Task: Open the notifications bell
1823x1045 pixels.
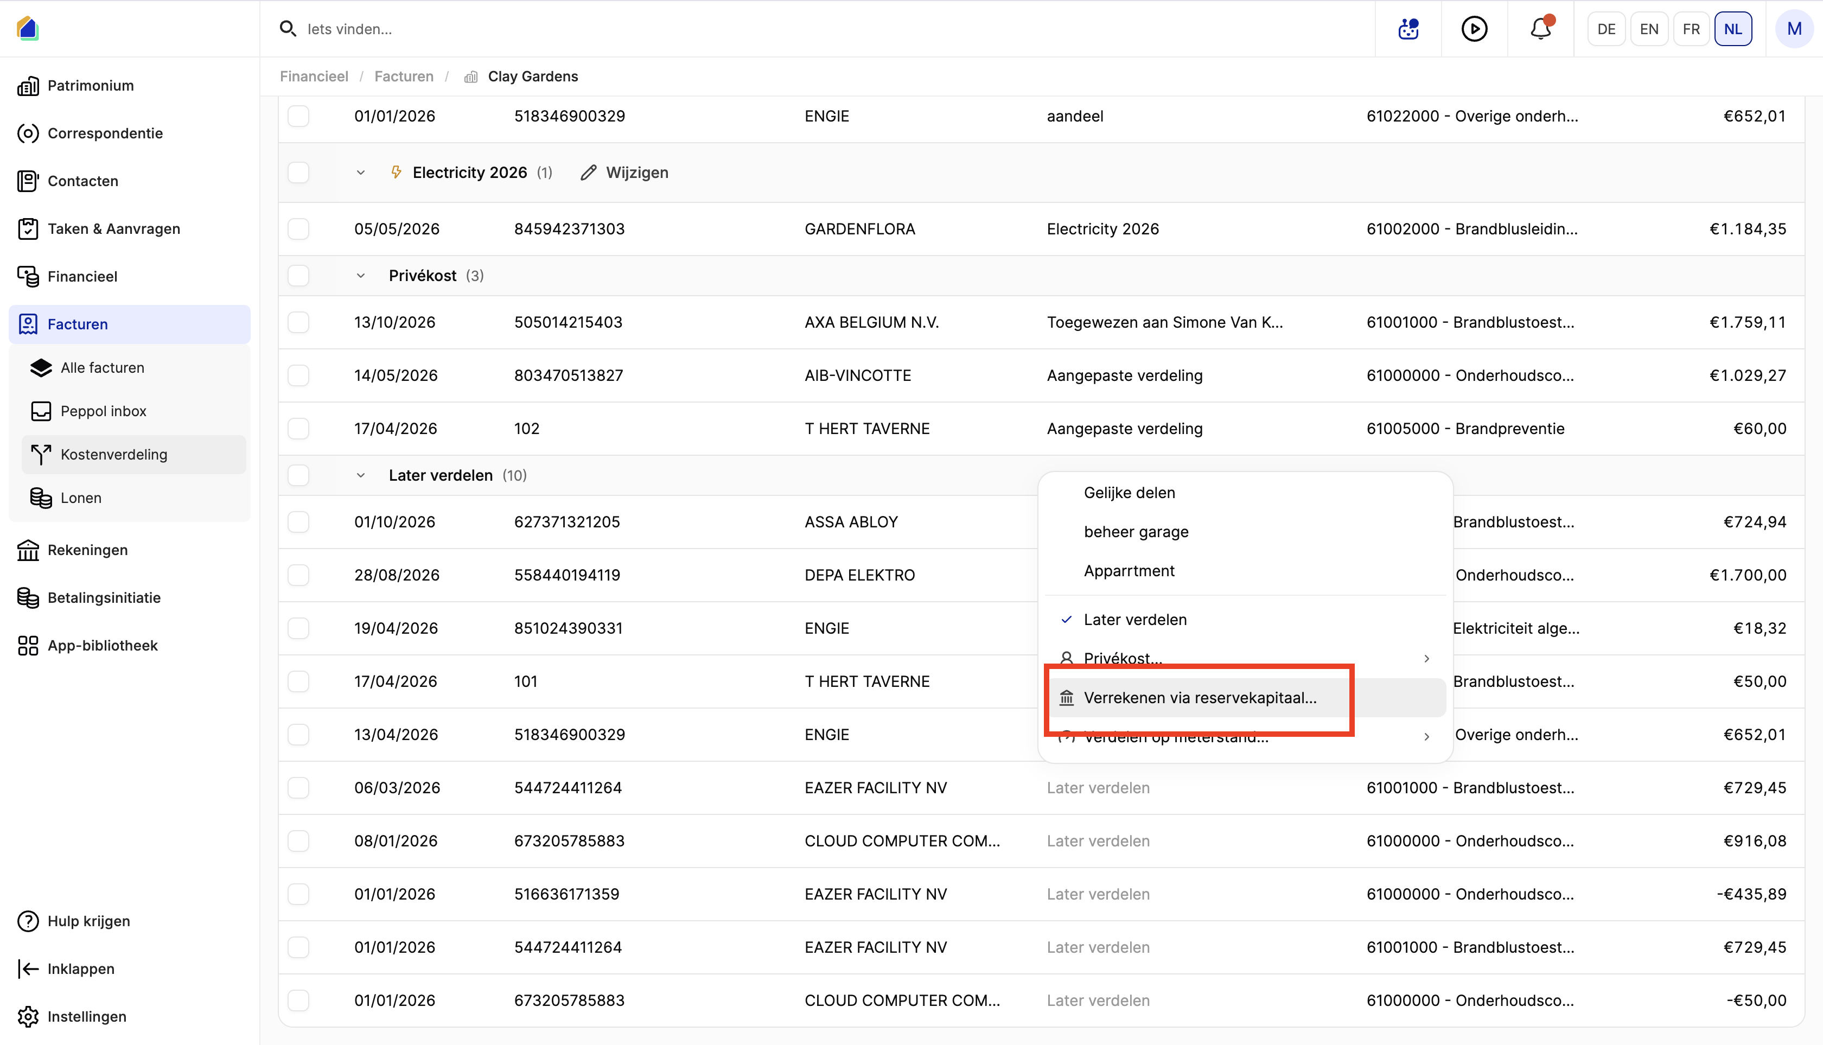Action: pyautogui.click(x=1540, y=29)
